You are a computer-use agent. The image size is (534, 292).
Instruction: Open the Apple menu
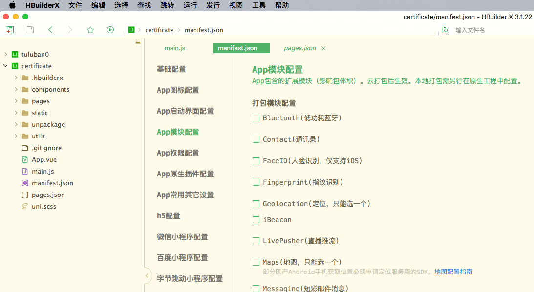[x=12, y=5]
